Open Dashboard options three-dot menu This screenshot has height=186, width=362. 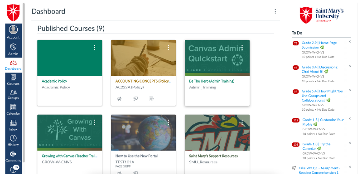(275, 11)
